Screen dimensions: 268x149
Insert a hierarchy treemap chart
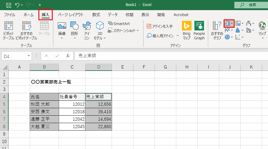(239, 24)
